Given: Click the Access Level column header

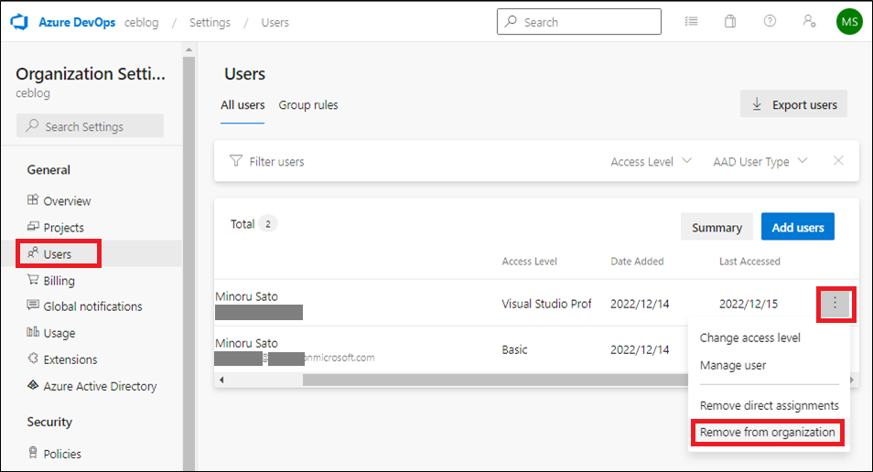Looking at the screenshot, I should pos(529,262).
